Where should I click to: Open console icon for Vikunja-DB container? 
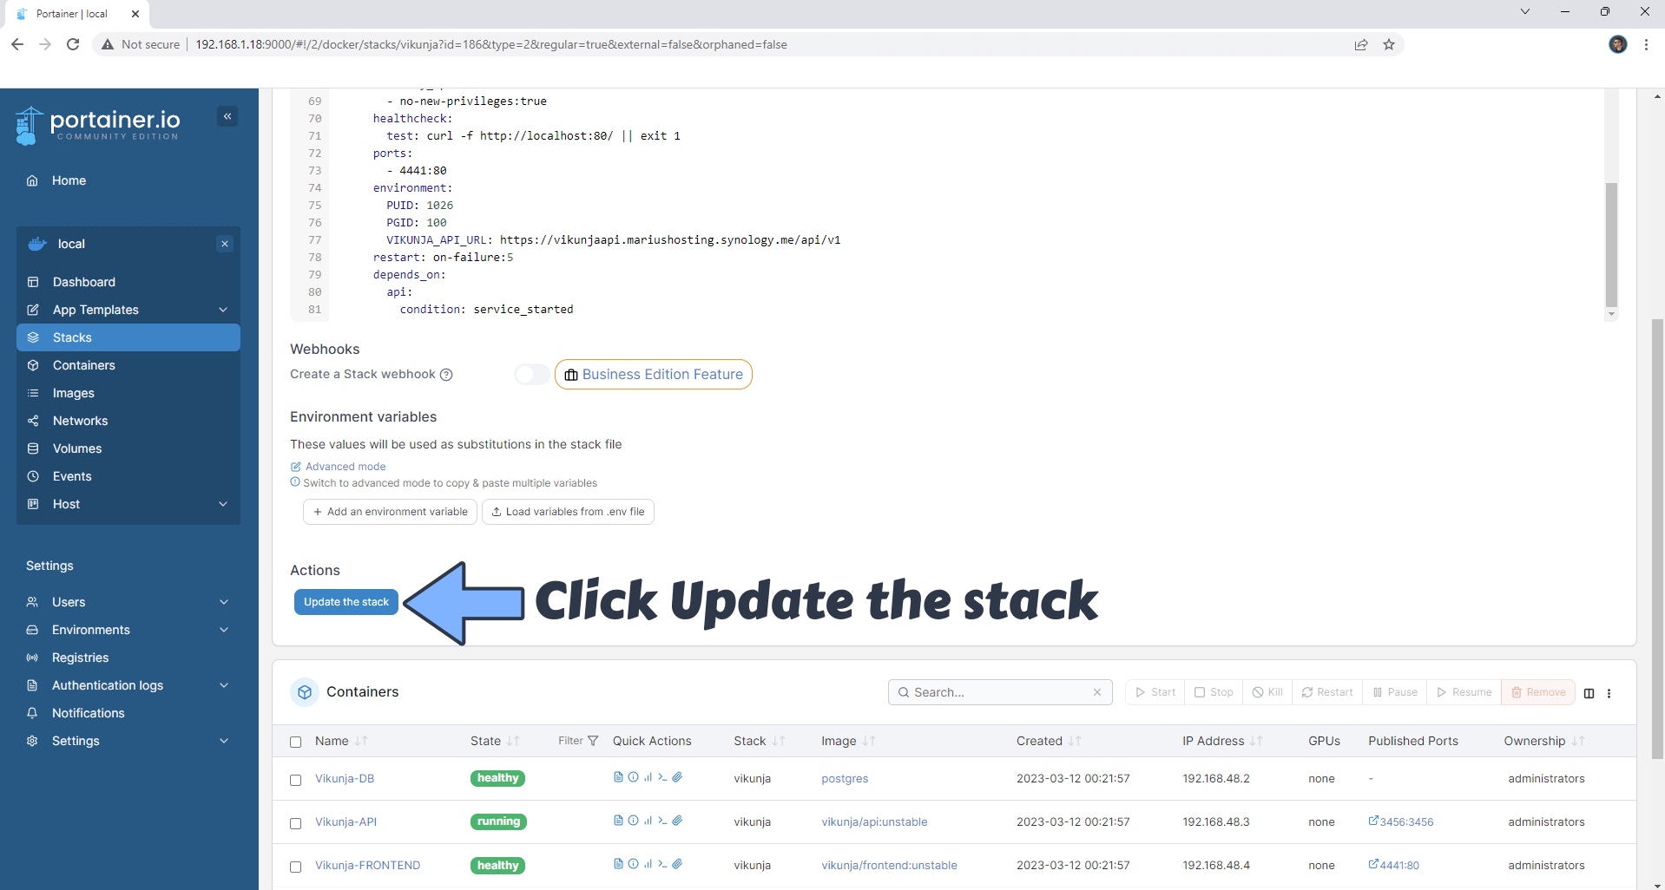[662, 777]
